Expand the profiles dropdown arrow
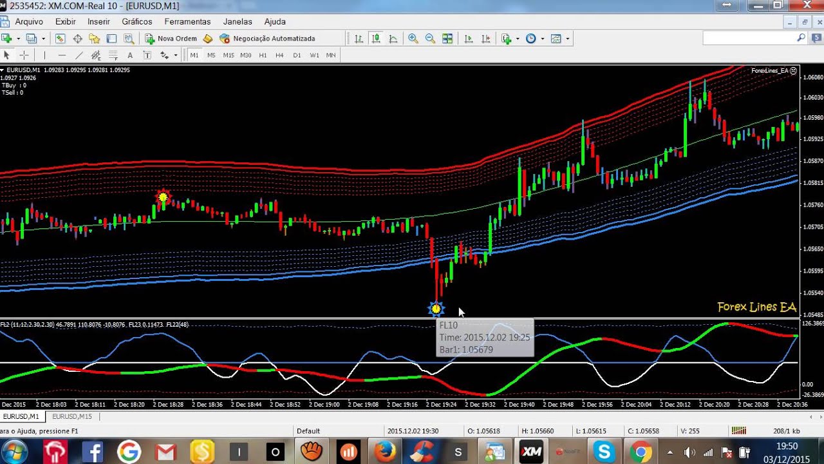This screenshot has height=464, width=824. coord(42,39)
